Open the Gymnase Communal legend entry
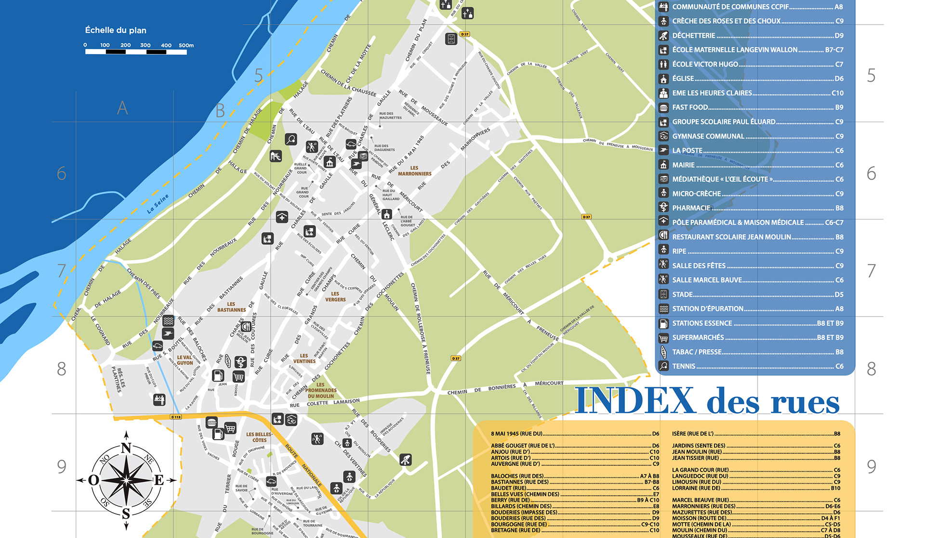This screenshot has width=925, height=538. tap(708, 136)
